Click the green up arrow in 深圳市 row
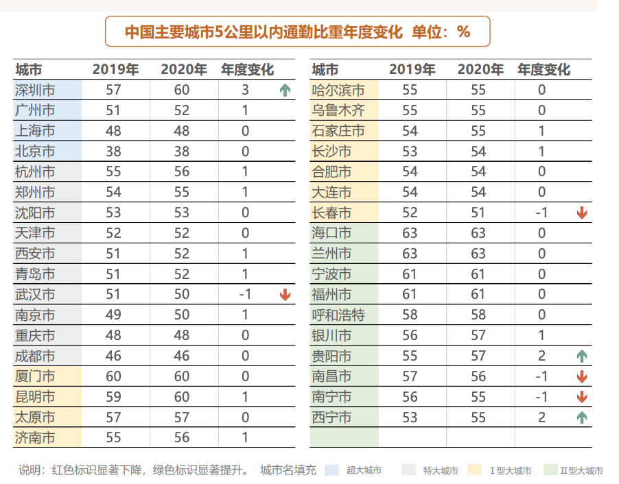 285,90
